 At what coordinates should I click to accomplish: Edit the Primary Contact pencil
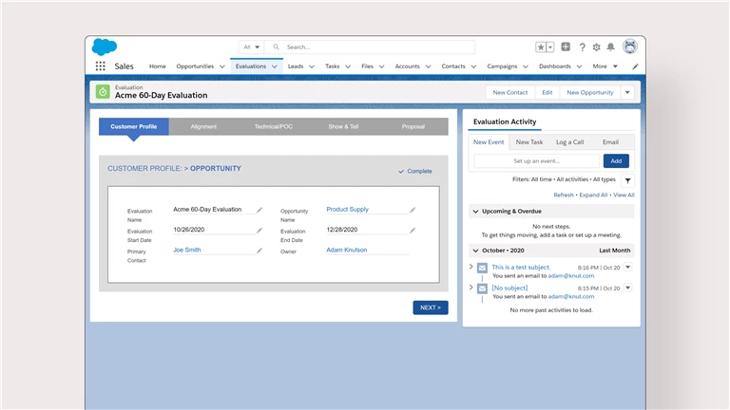[259, 251]
